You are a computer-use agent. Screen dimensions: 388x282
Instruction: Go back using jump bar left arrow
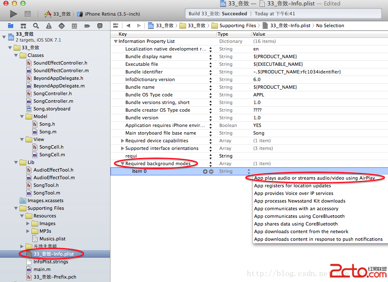pos(128,25)
